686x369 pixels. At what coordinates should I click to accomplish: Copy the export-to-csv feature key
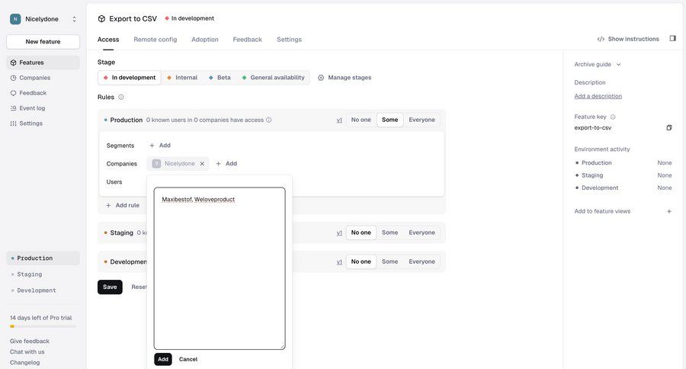[668, 127]
